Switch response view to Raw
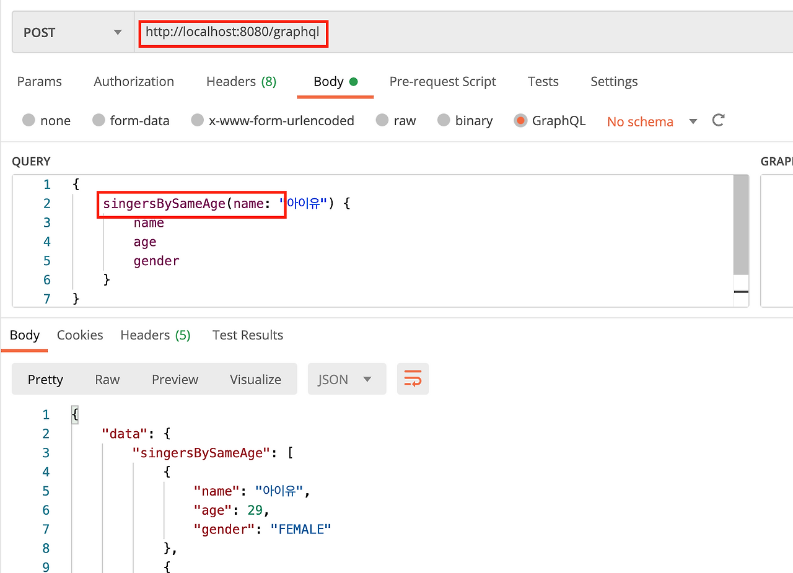The height and width of the screenshot is (573, 793). click(x=107, y=378)
